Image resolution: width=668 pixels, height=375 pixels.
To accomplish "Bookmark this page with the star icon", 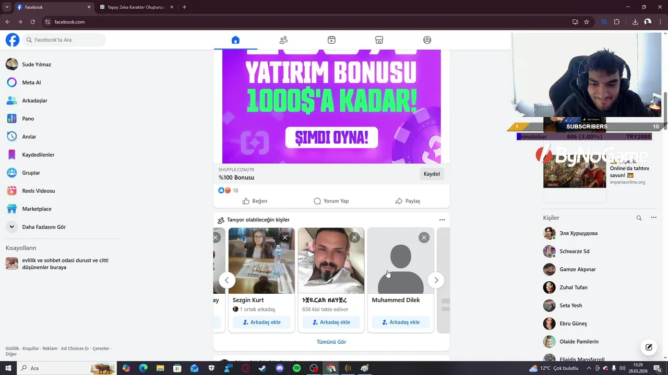I will (x=587, y=22).
